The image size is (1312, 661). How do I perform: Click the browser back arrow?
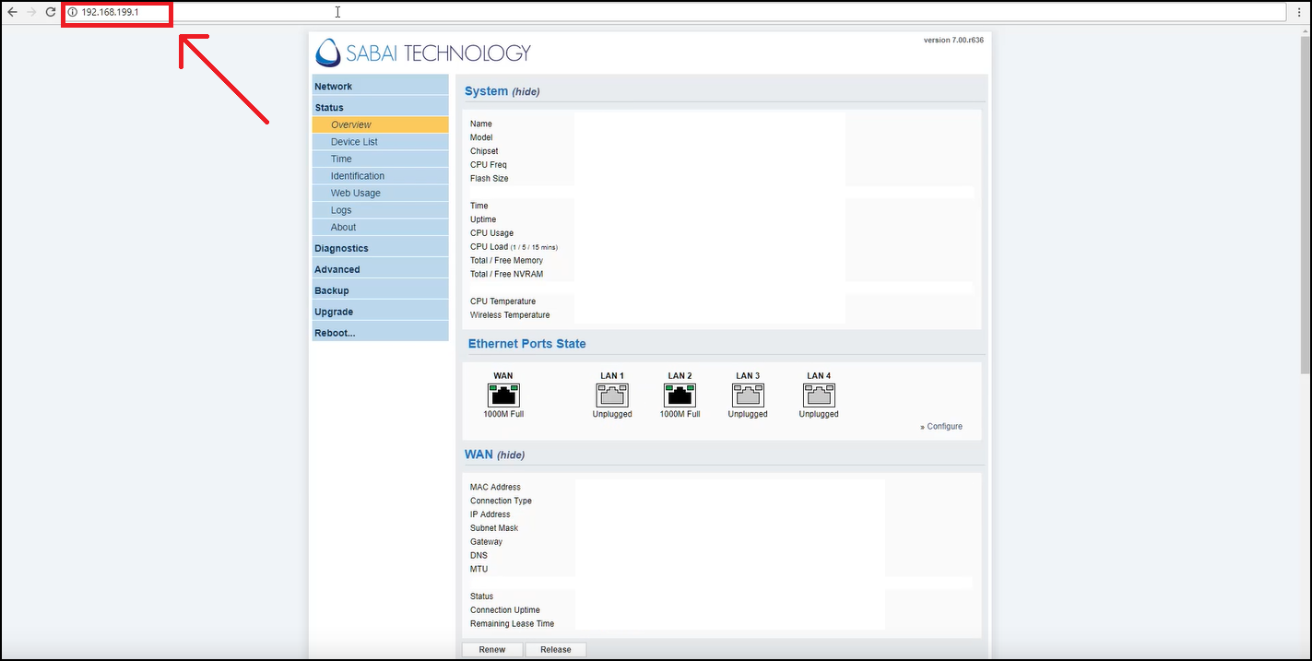pos(12,12)
